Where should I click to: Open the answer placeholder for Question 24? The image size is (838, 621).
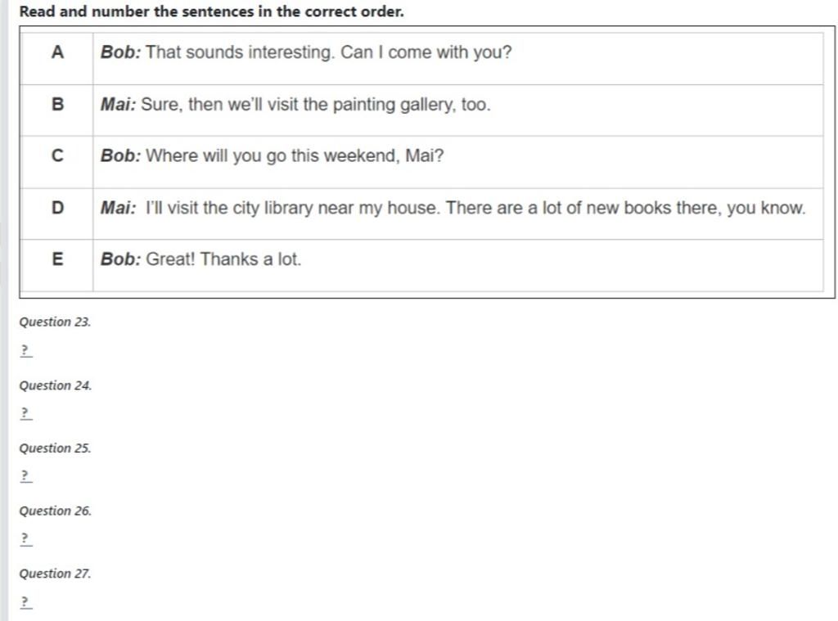click(25, 414)
